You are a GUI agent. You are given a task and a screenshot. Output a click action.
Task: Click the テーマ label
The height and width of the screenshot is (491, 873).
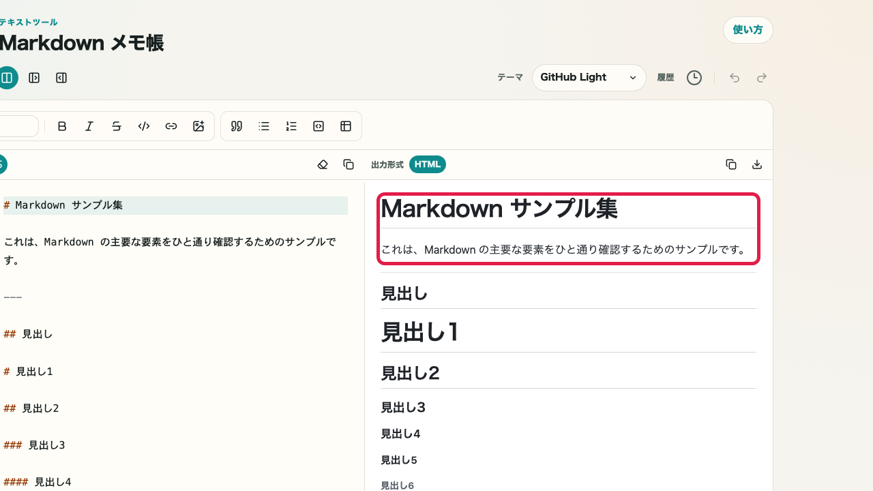tap(510, 78)
